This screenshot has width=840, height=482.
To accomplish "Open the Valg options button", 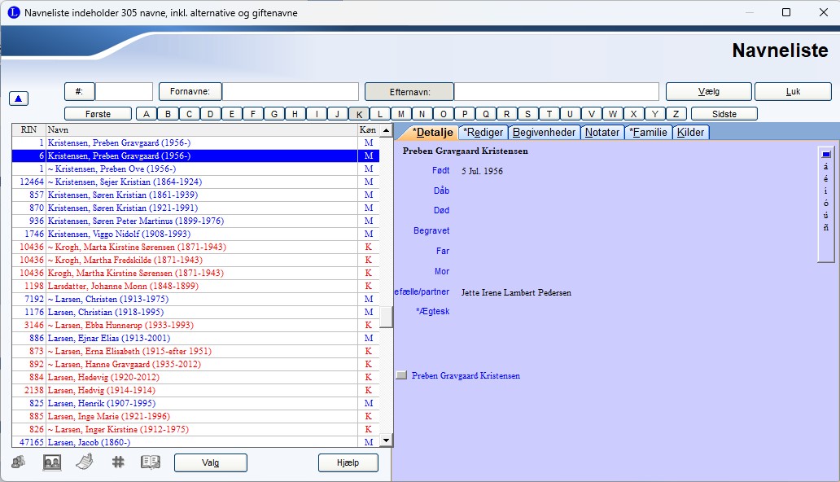I will pyautogui.click(x=210, y=462).
